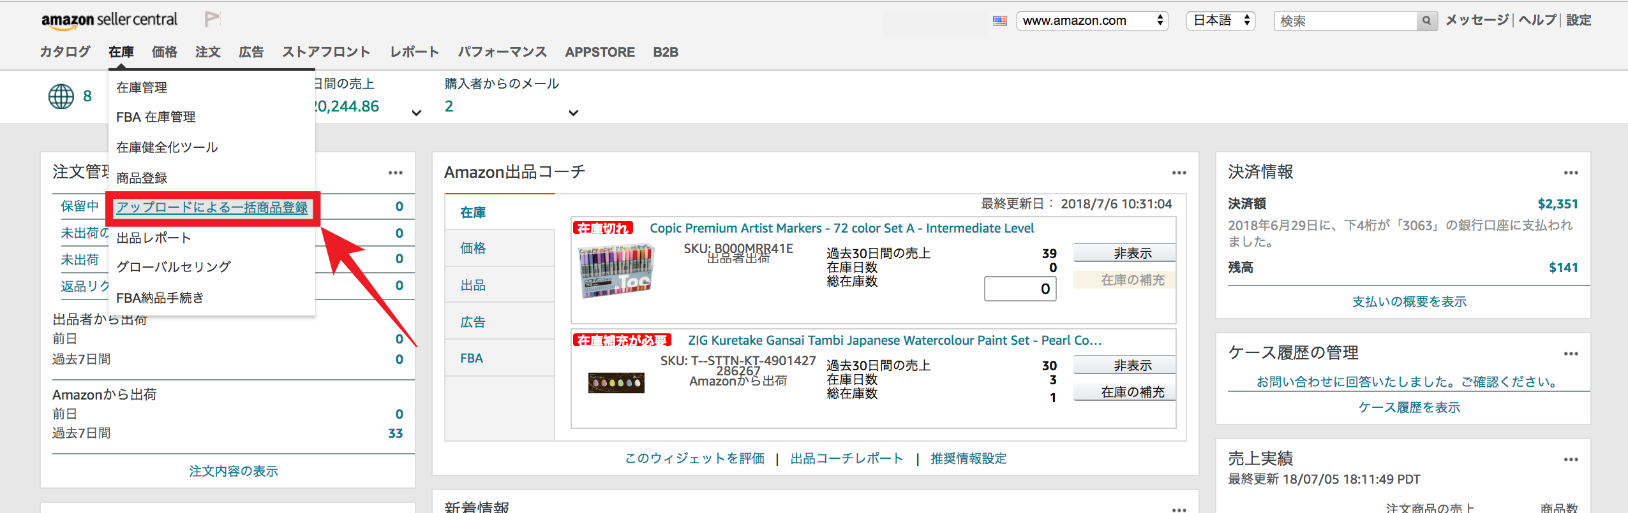This screenshot has height=513, width=1628.
Task: Click ケース履歴を表示 link
Action: (x=1409, y=407)
